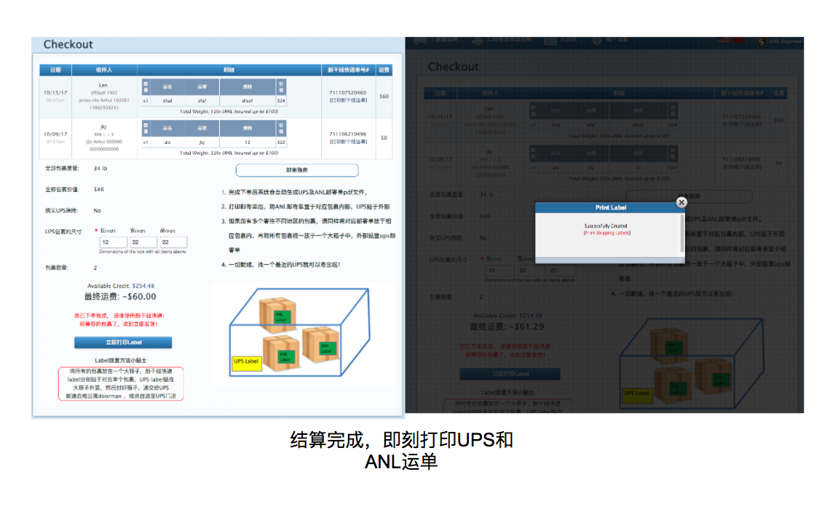Image resolution: width=838 pixels, height=509 pixels.
Task: Focus the 长 length field on undimmed page
Action: pyautogui.click(x=113, y=242)
